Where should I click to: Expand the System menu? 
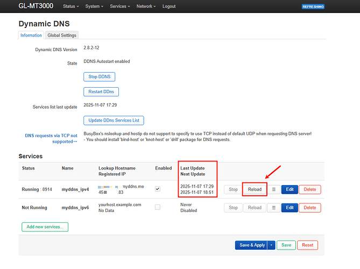pyautogui.click(x=94, y=6)
